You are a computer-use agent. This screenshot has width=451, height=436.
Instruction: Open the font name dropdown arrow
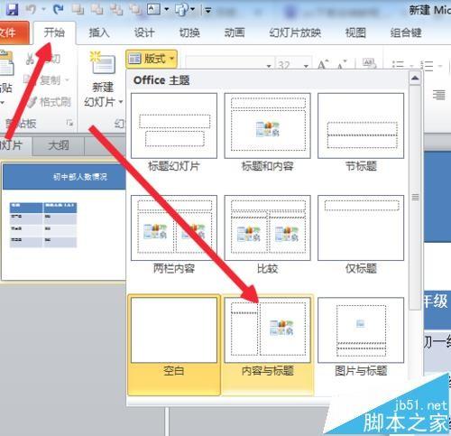[x=269, y=66]
